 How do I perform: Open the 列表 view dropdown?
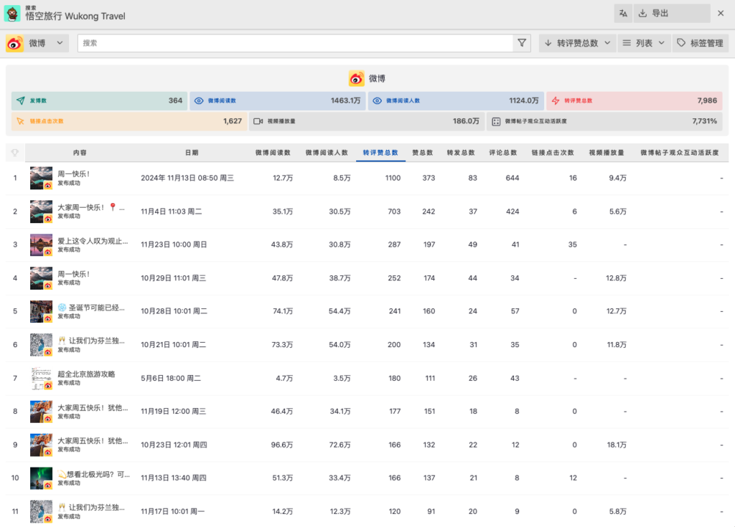(644, 43)
